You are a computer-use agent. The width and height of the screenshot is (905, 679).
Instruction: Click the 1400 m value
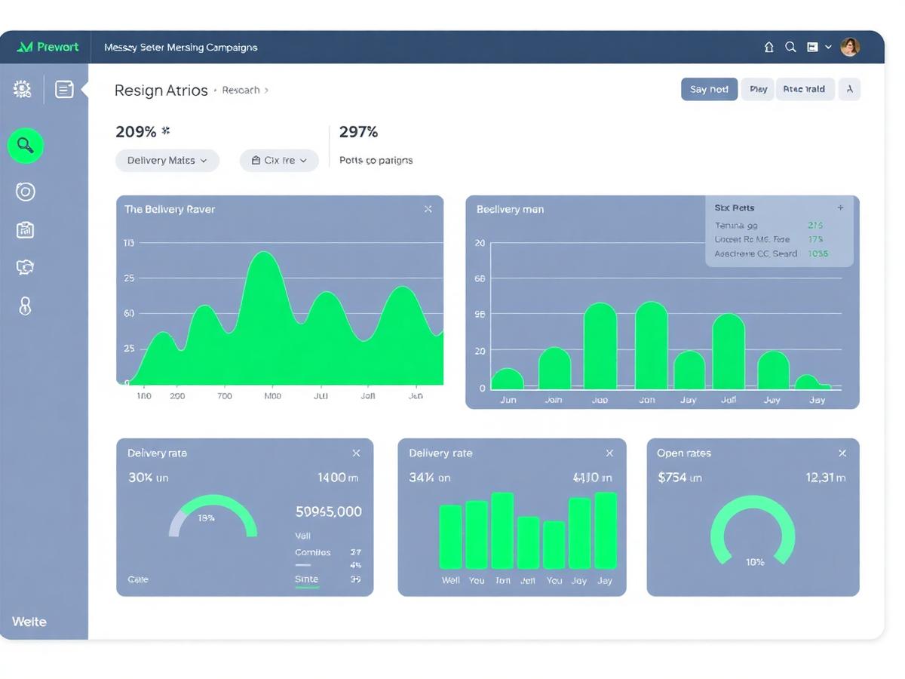coord(338,478)
